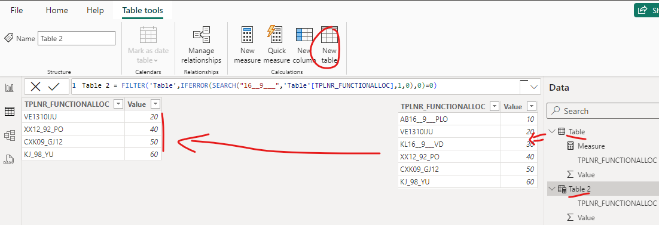Screen dimensions: 659x225
Task: Create a New table
Action: [329, 45]
